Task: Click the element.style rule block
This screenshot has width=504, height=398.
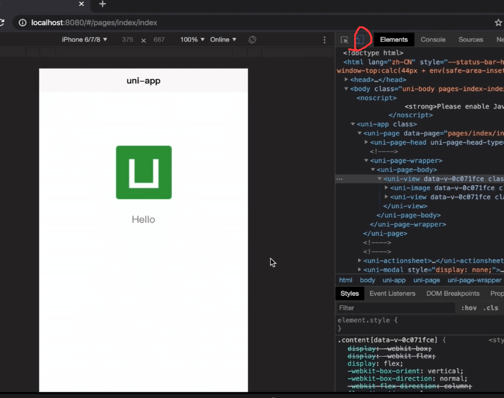Action: [368, 324]
